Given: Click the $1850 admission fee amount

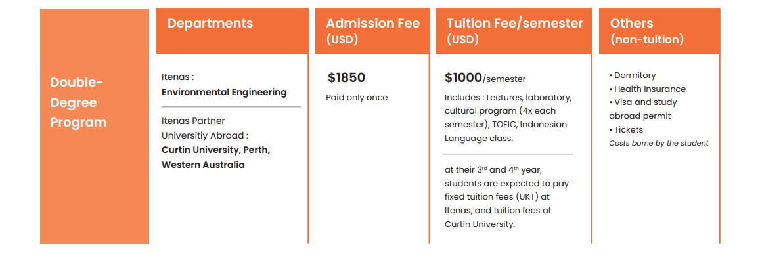Looking at the screenshot, I should pos(346,77).
